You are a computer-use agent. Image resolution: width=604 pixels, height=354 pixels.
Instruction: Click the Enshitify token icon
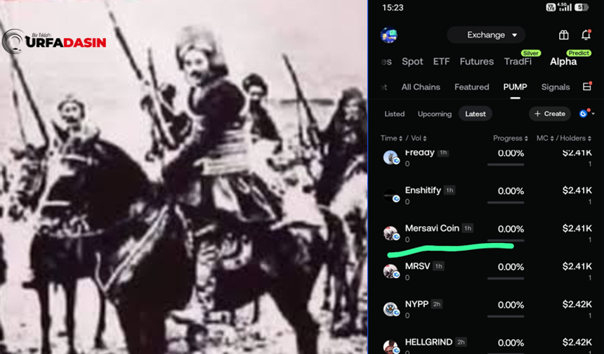coord(390,195)
